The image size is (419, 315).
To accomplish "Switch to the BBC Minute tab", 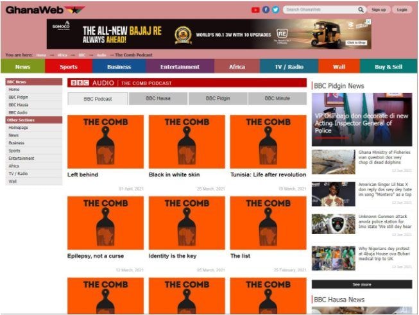I will point(277,98).
